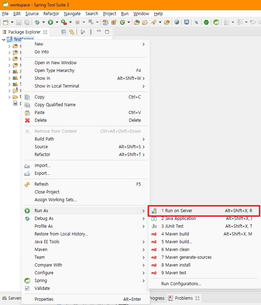Select Maven install
The image size is (261, 305).
(204, 265)
